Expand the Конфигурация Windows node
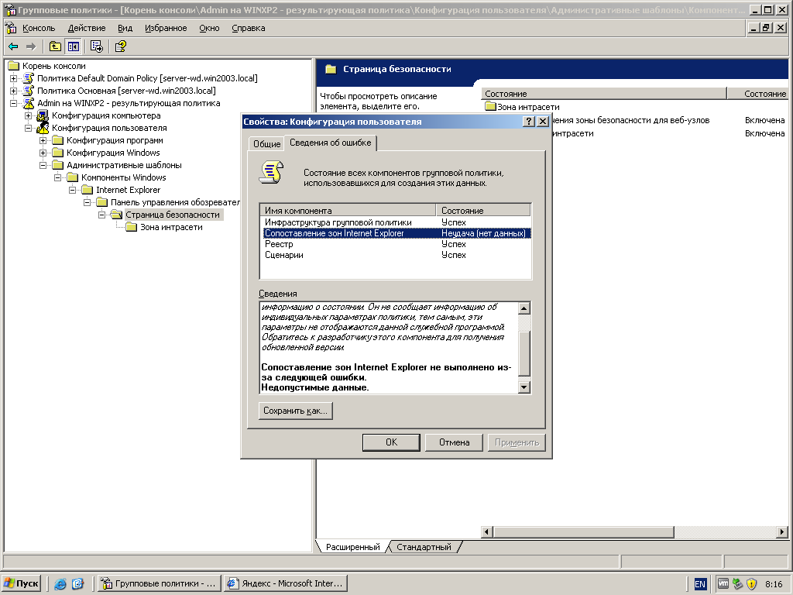Image resolution: width=793 pixels, height=595 pixels. click(43, 153)
